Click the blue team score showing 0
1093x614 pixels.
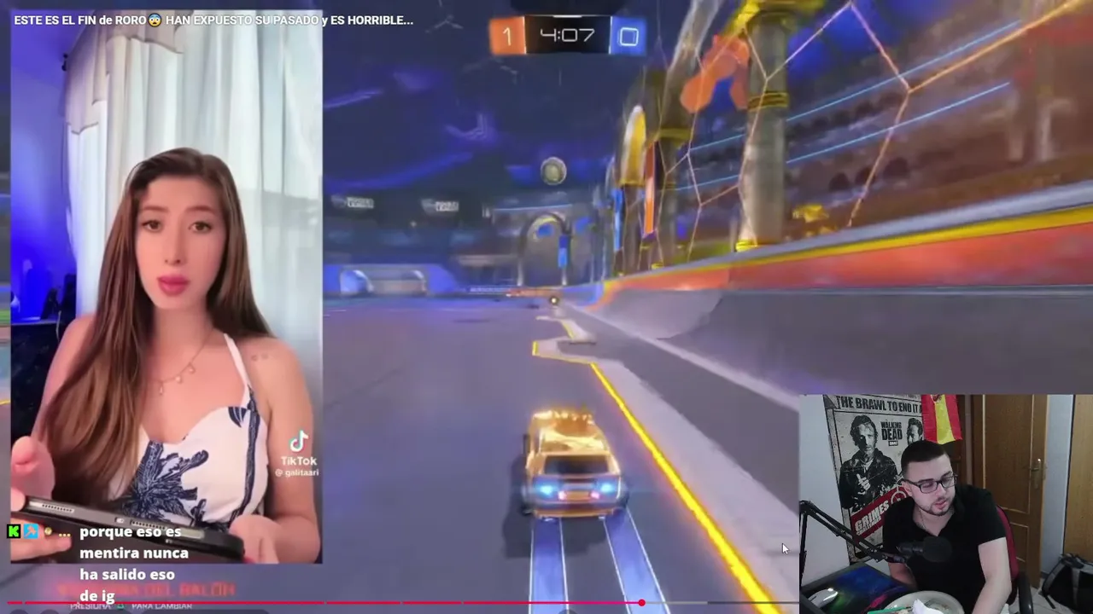[628, 37]
